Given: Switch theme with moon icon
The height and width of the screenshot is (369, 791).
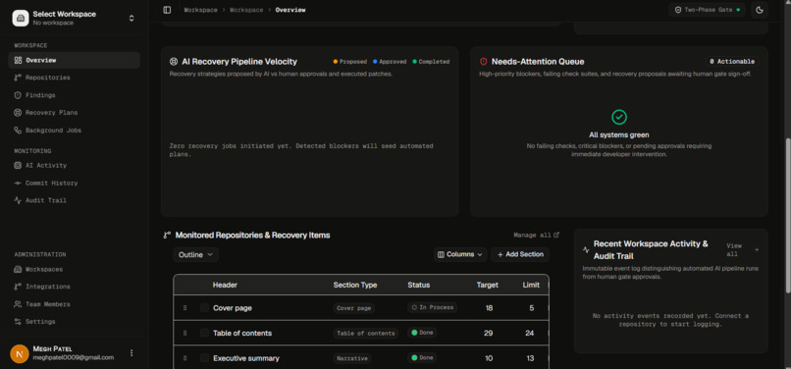Looking at the screenshot, I should [760, 10].
